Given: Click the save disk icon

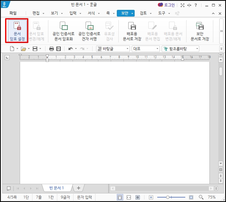Looking at the screenshot, I should tap(35, 49).
